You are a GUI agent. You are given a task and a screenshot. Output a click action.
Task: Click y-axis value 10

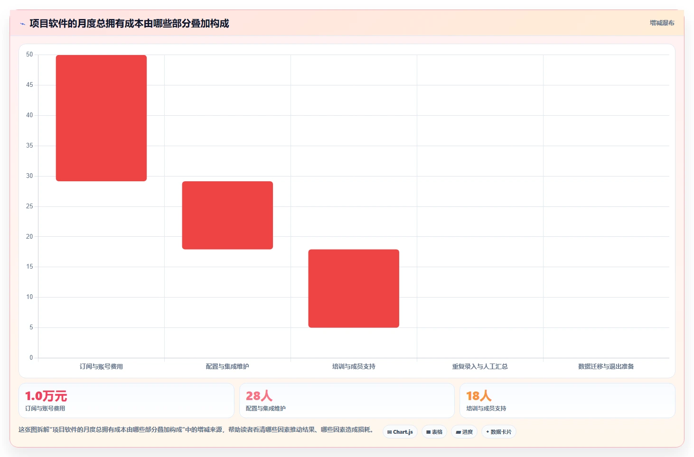click(x=29, y=297)
